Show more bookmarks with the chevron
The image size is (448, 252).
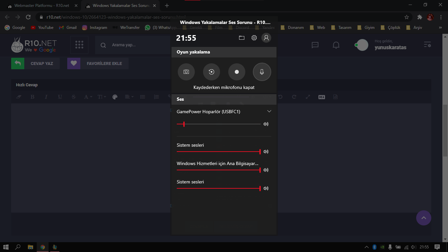point(440,28)
